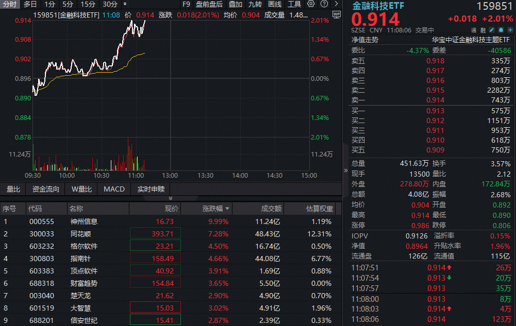The width and height of the screenshot is (516, 326).
Task: Collapse panel with double chevron below indicators
Action: point(171,198)
